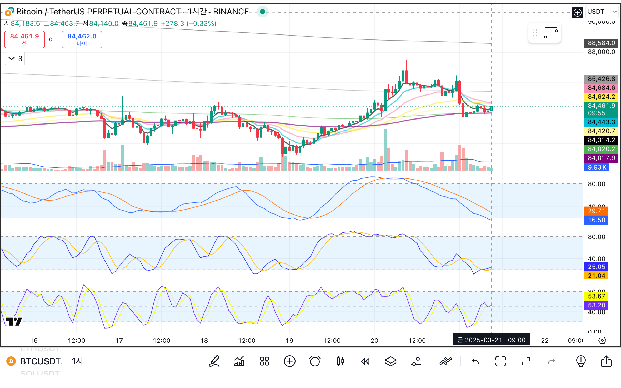
Task: Open the candlestick chart type icon
Action: tap(340, 361)
